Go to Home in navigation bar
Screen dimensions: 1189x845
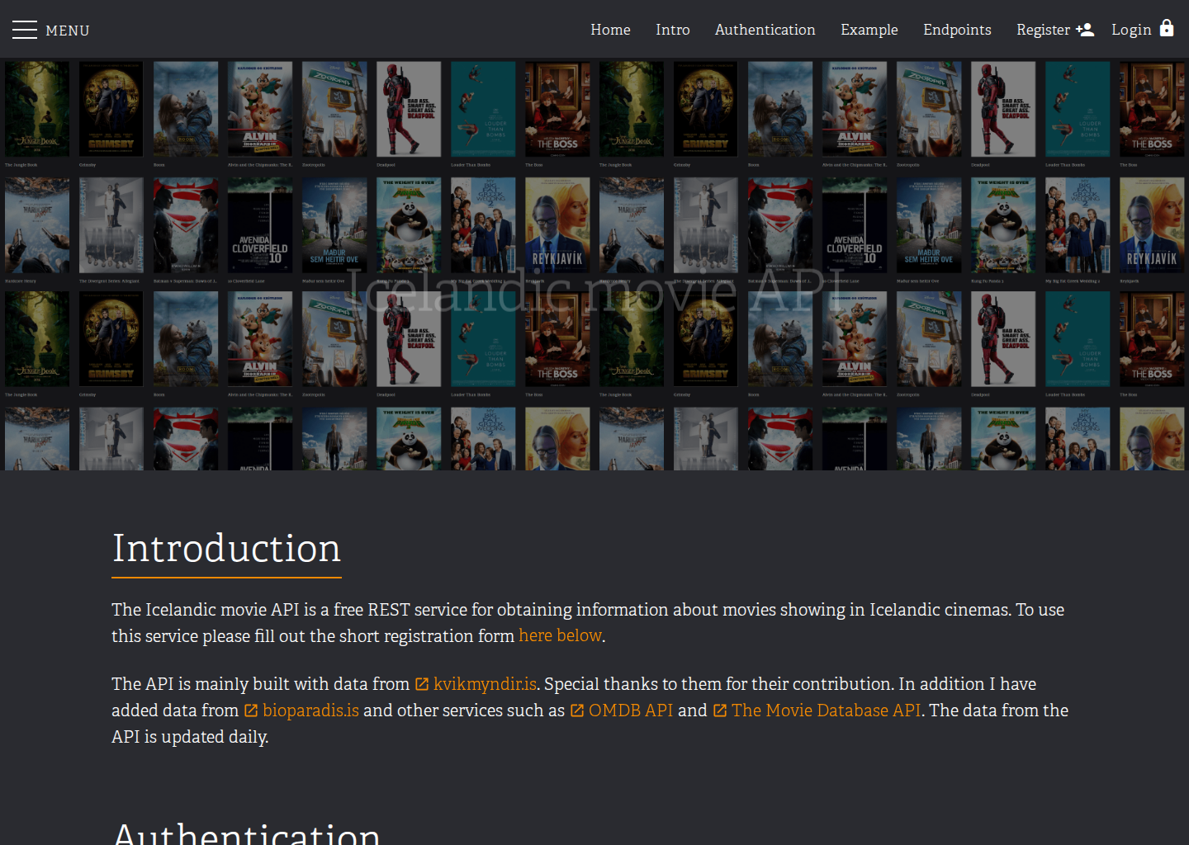click(610, 30)
